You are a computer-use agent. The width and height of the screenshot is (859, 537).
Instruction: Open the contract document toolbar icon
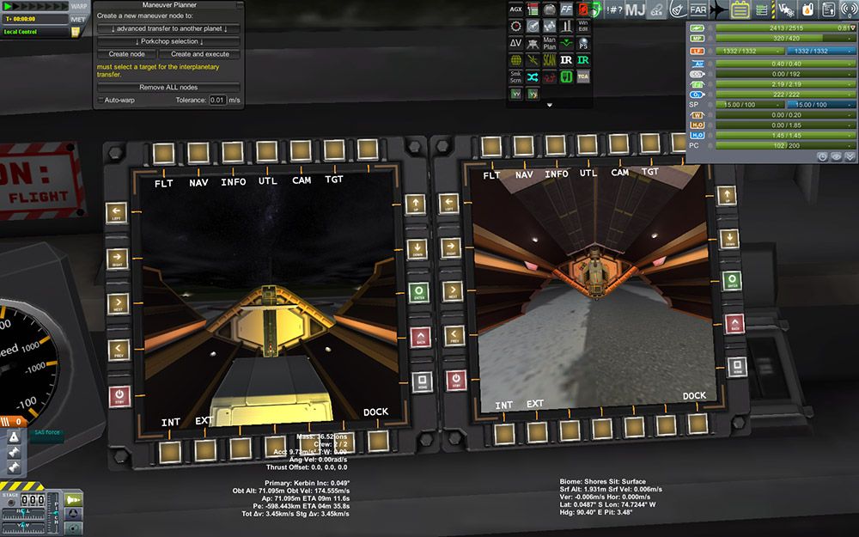828,9
